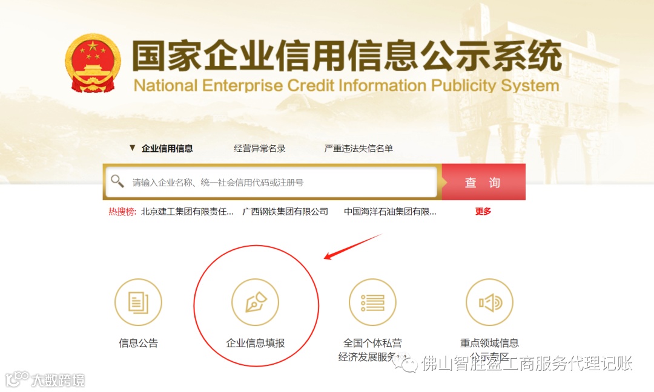
Task: Open the 全国个体私营 list icon
Action: (372, 302)
